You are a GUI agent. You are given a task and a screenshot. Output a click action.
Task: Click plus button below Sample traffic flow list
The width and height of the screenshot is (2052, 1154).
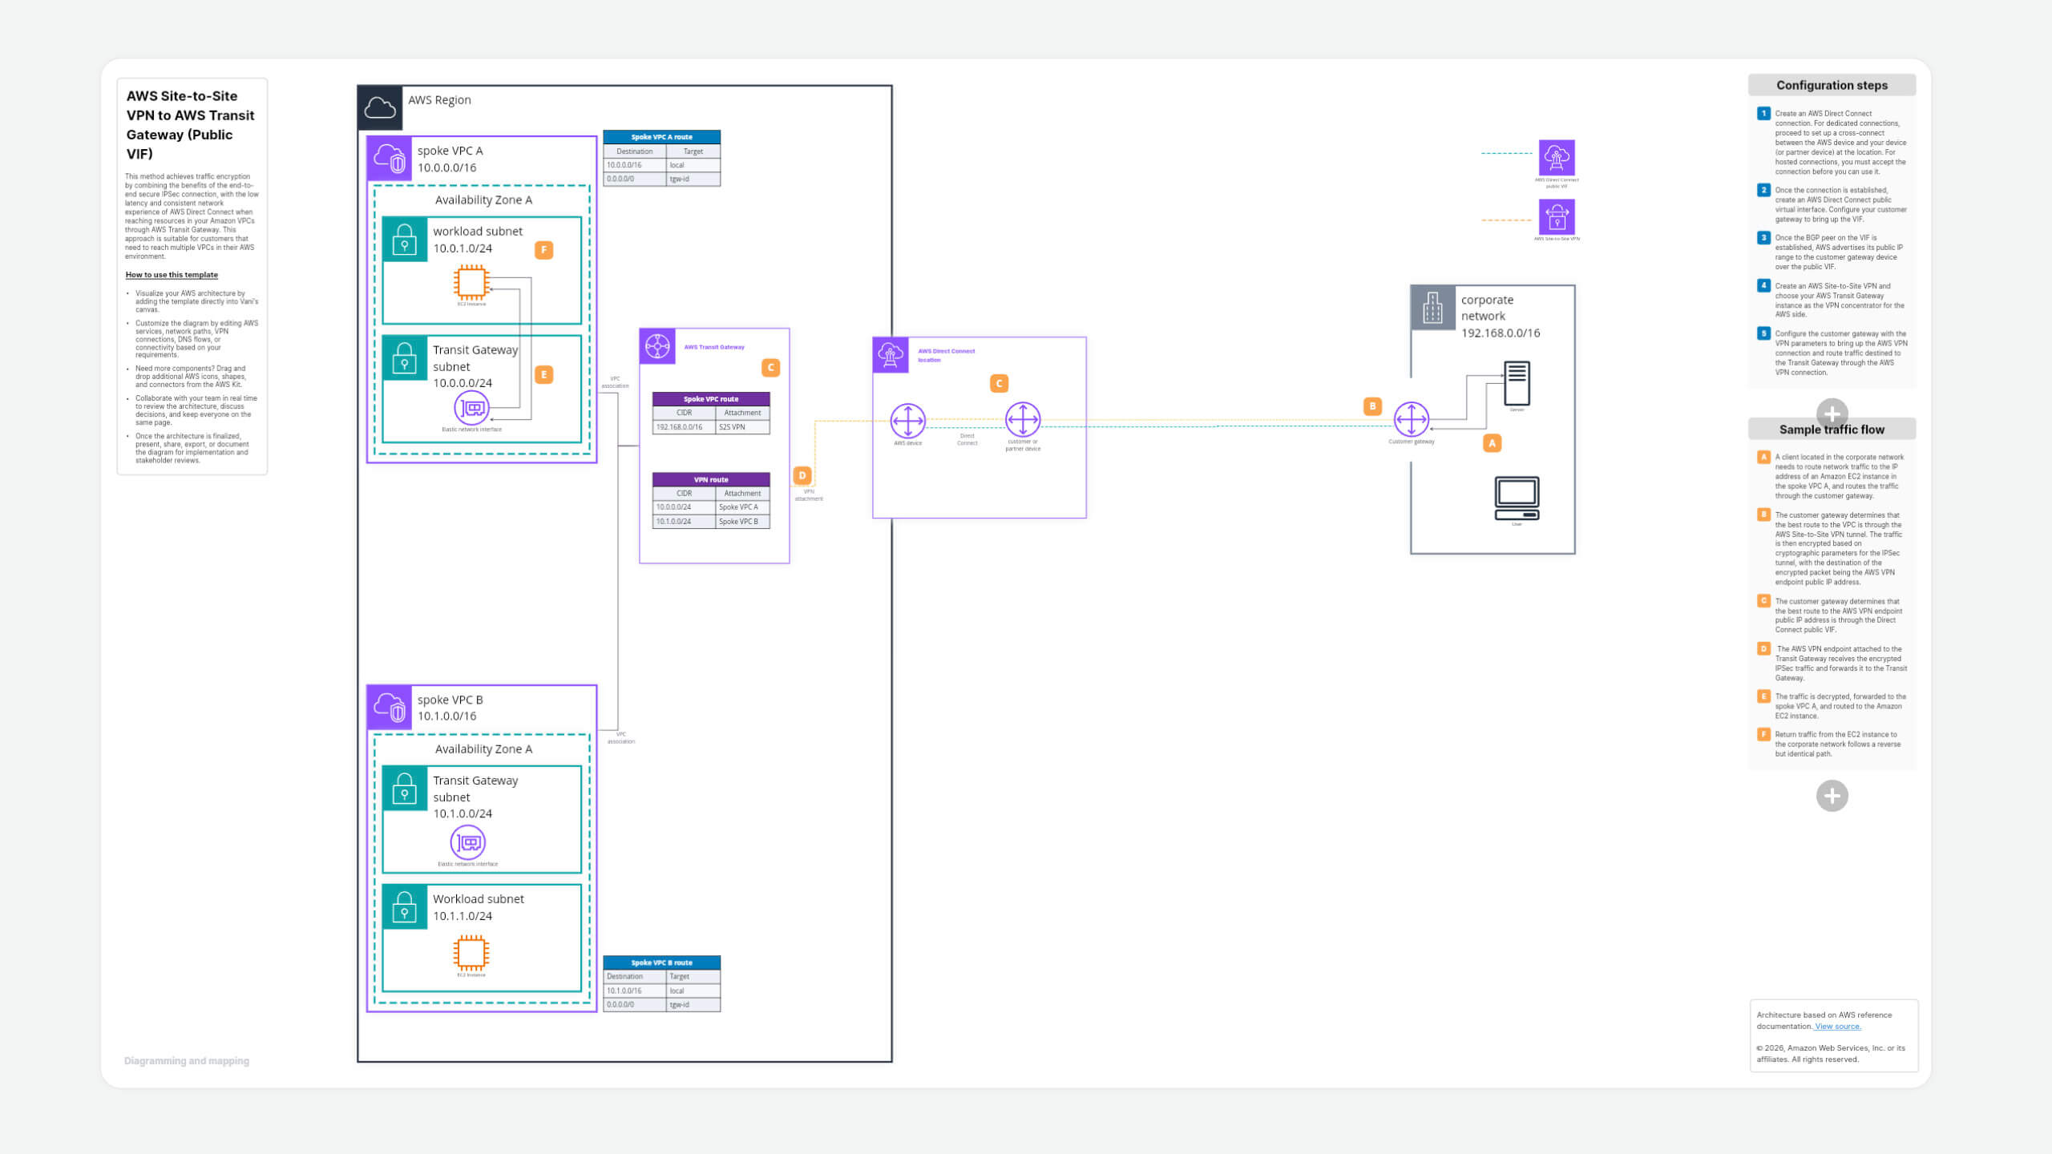click(x=1832, y=796)
